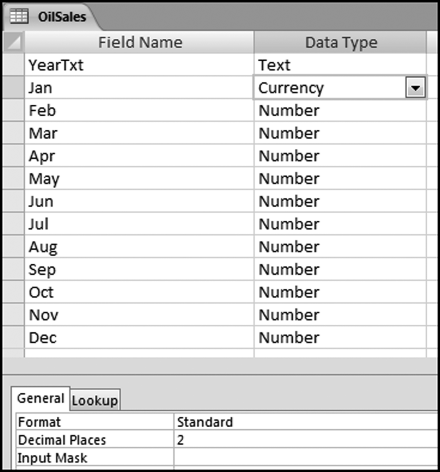
Task: Click the Aug field name cell
Action: 139,247
